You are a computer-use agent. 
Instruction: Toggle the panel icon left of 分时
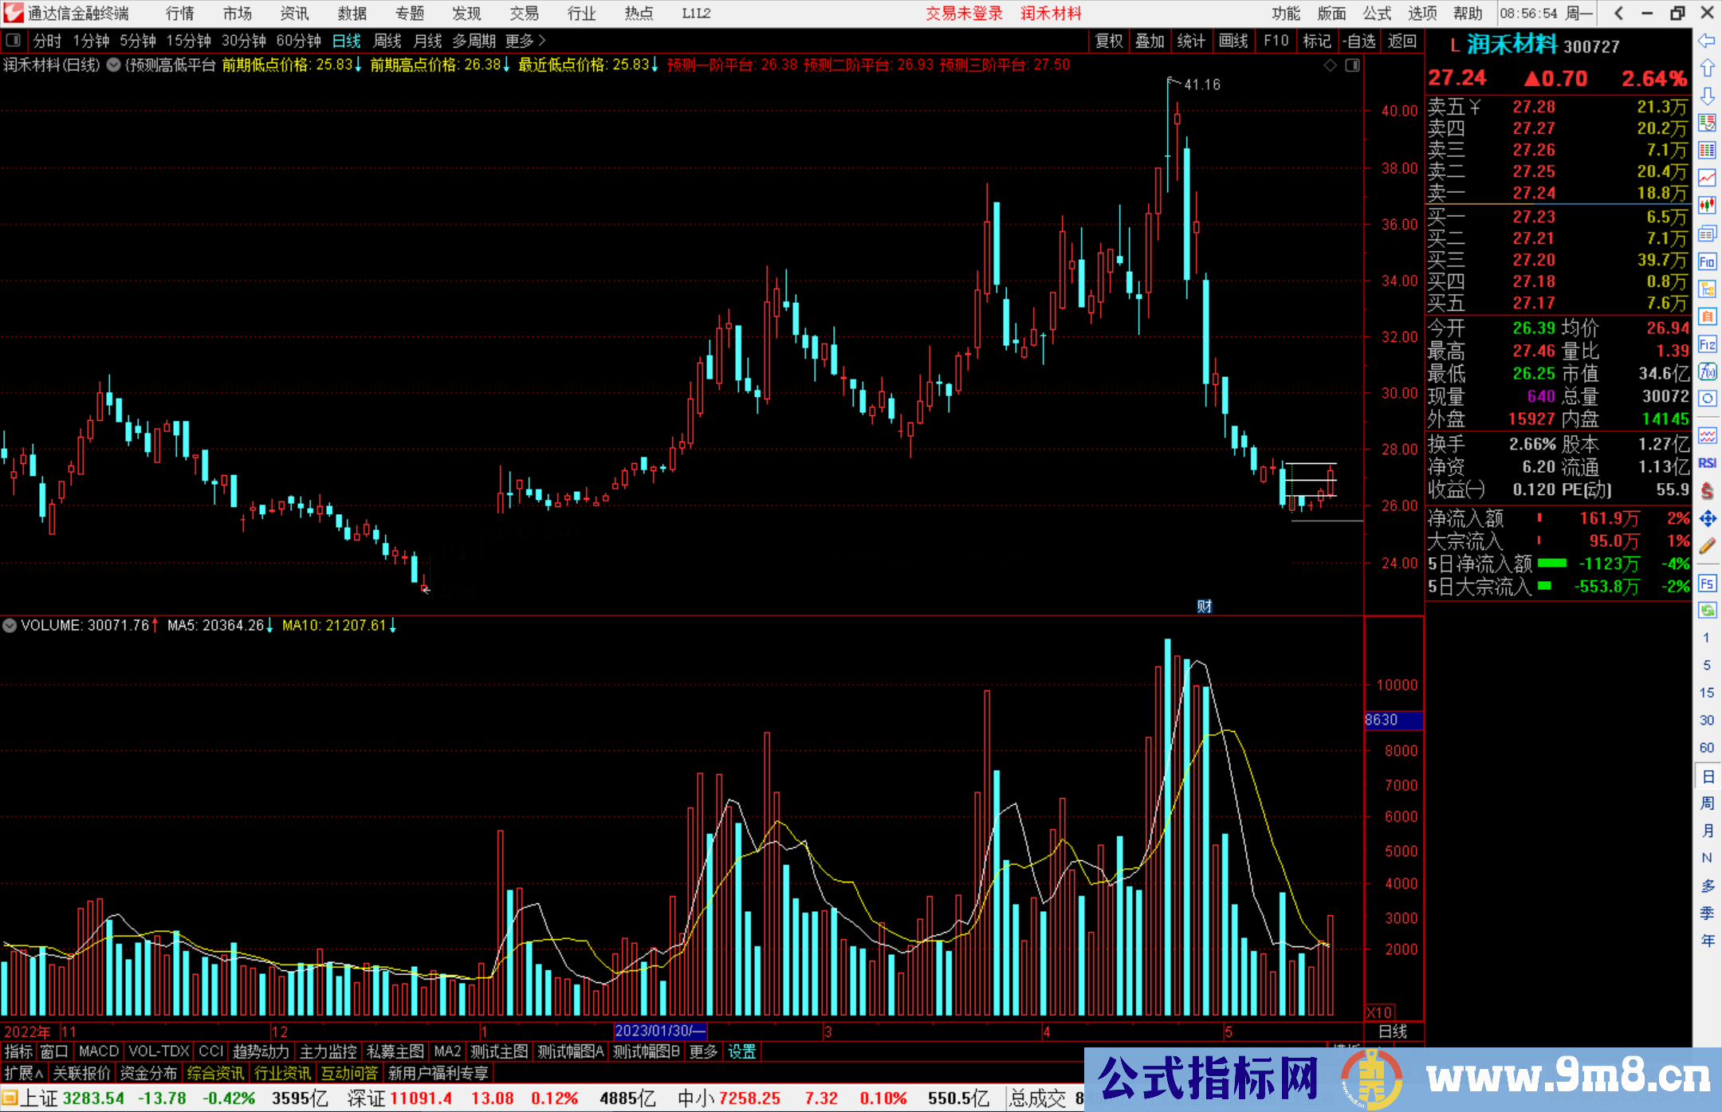(14, 41)
